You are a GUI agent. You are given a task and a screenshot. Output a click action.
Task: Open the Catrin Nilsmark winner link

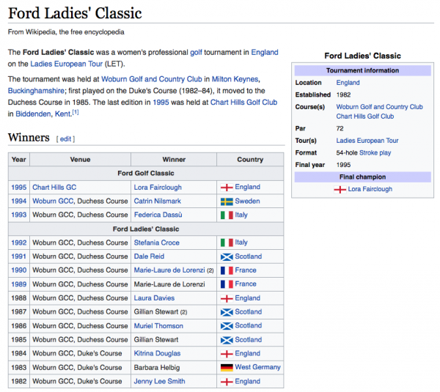coord(158,201)
